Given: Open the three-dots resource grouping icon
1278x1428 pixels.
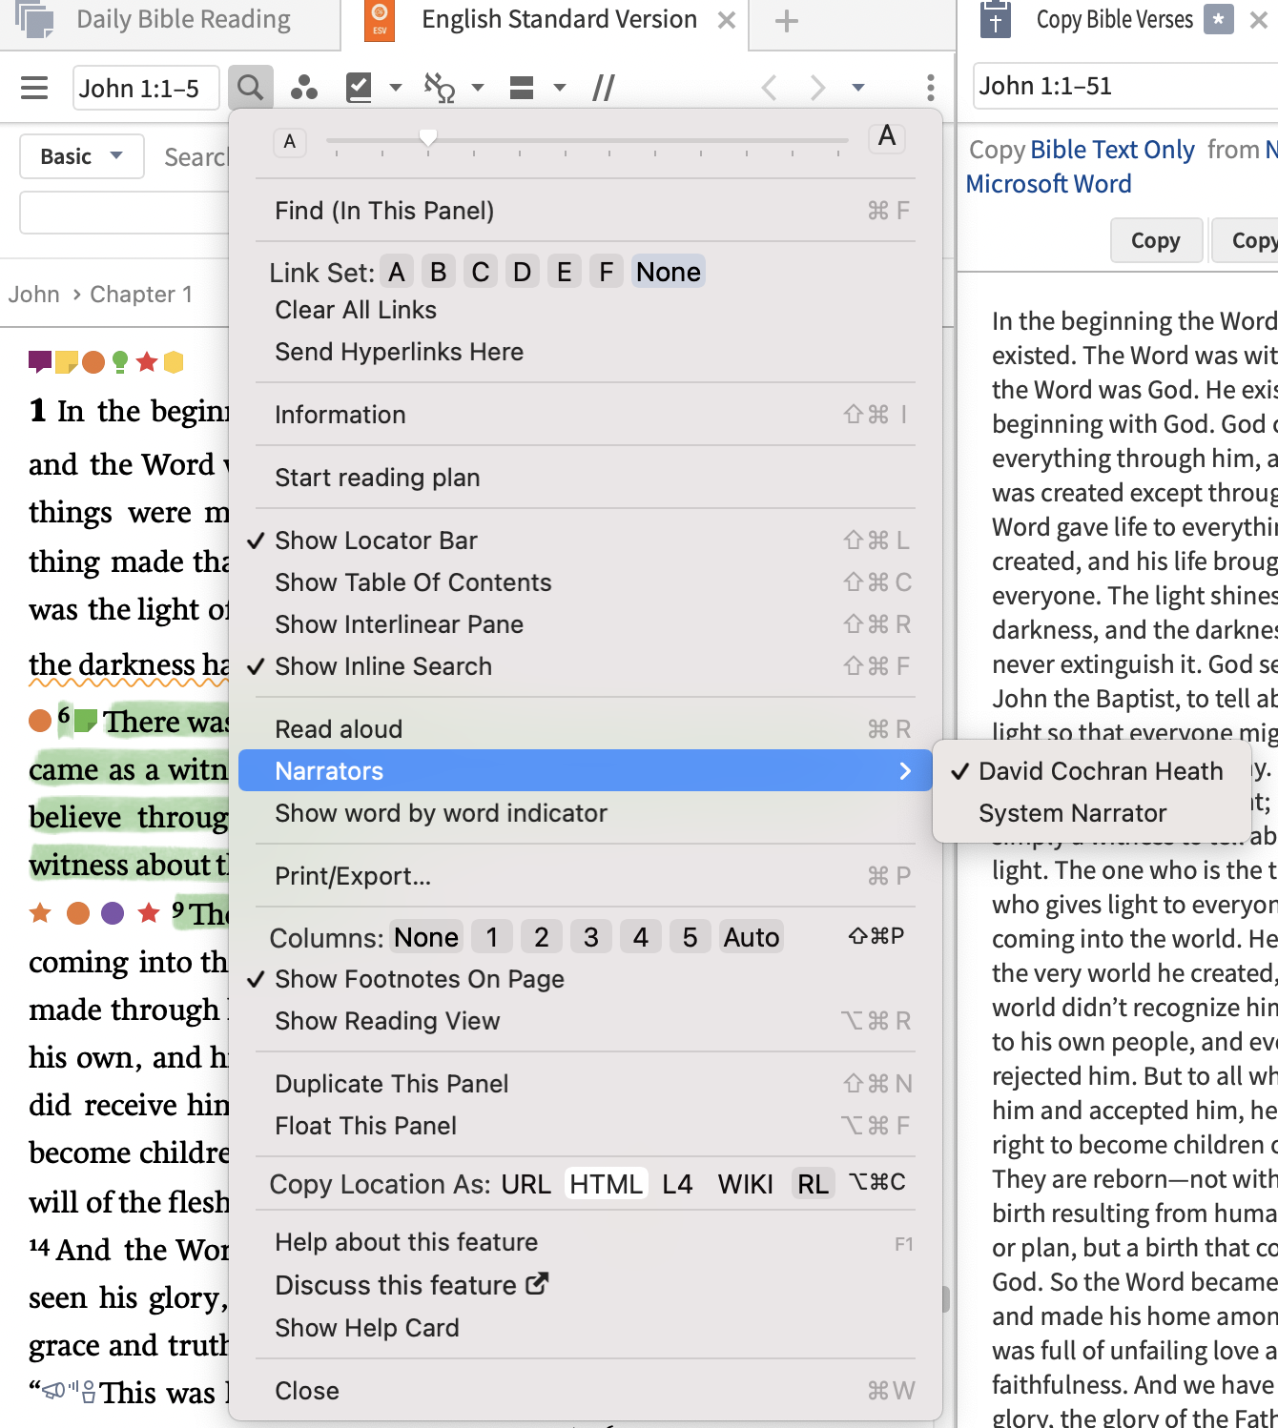Looking at the screenshot, I should pos(304,88).
